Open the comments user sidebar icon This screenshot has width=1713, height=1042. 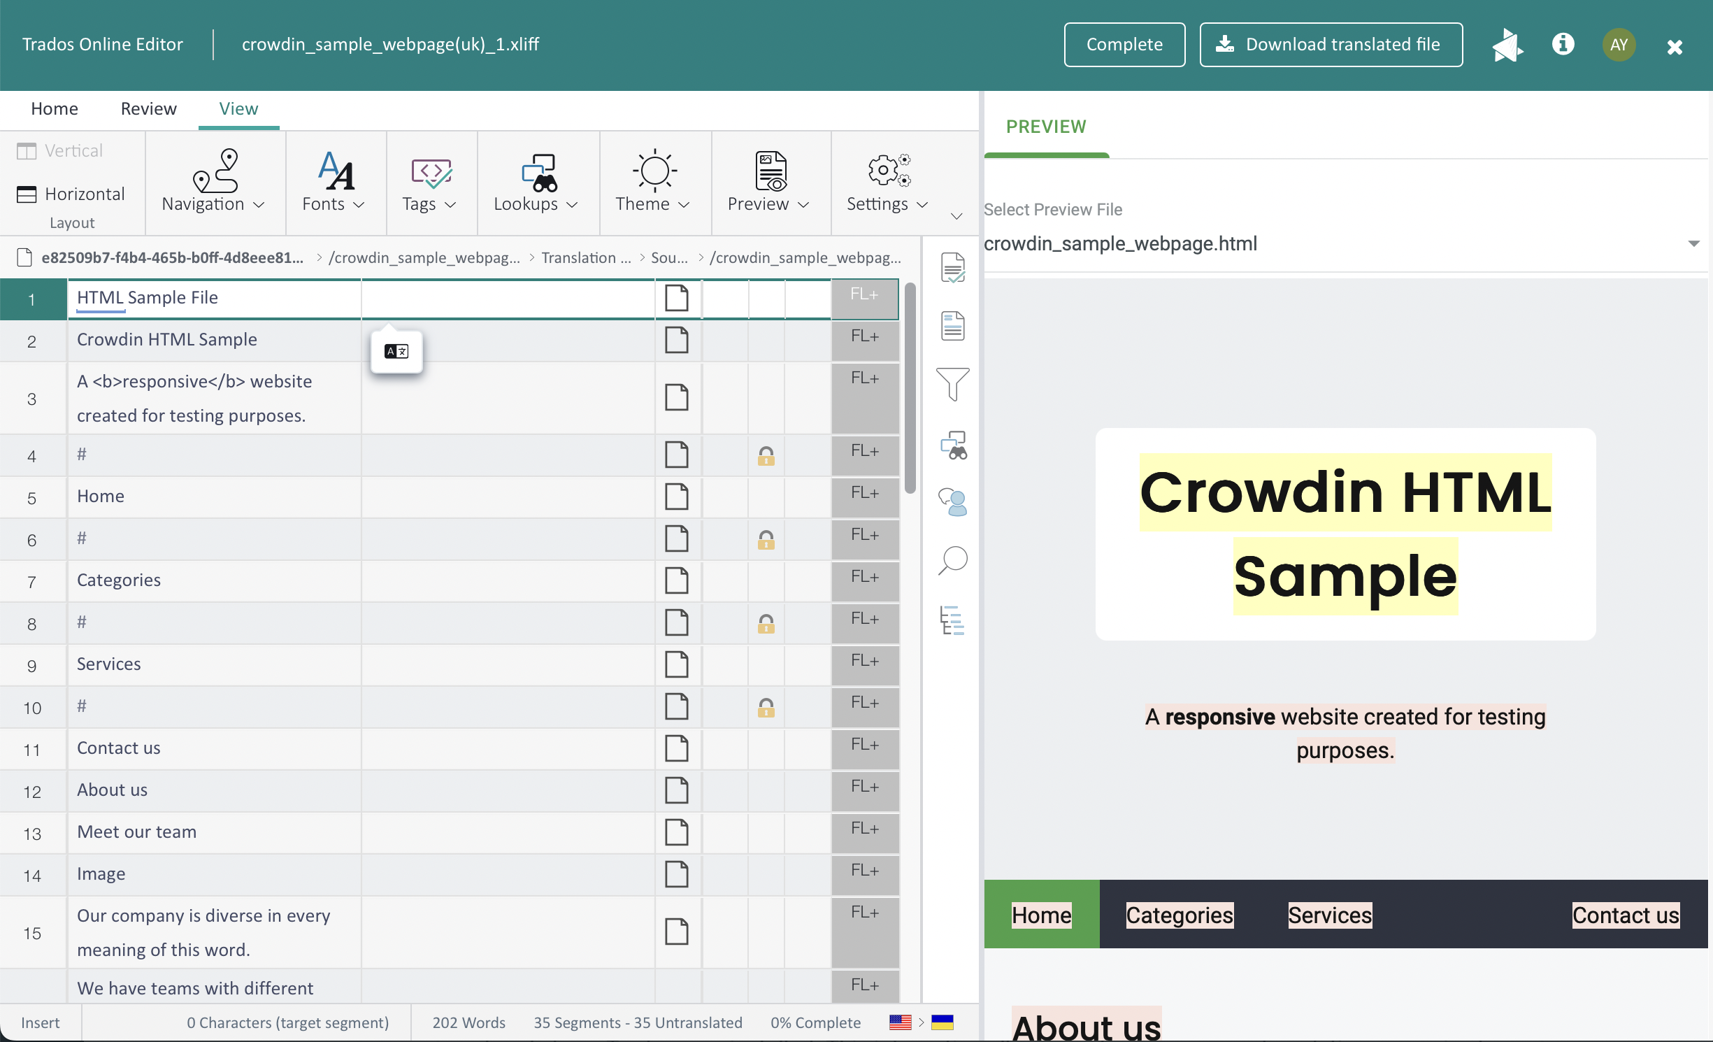[x=953, y=501]
